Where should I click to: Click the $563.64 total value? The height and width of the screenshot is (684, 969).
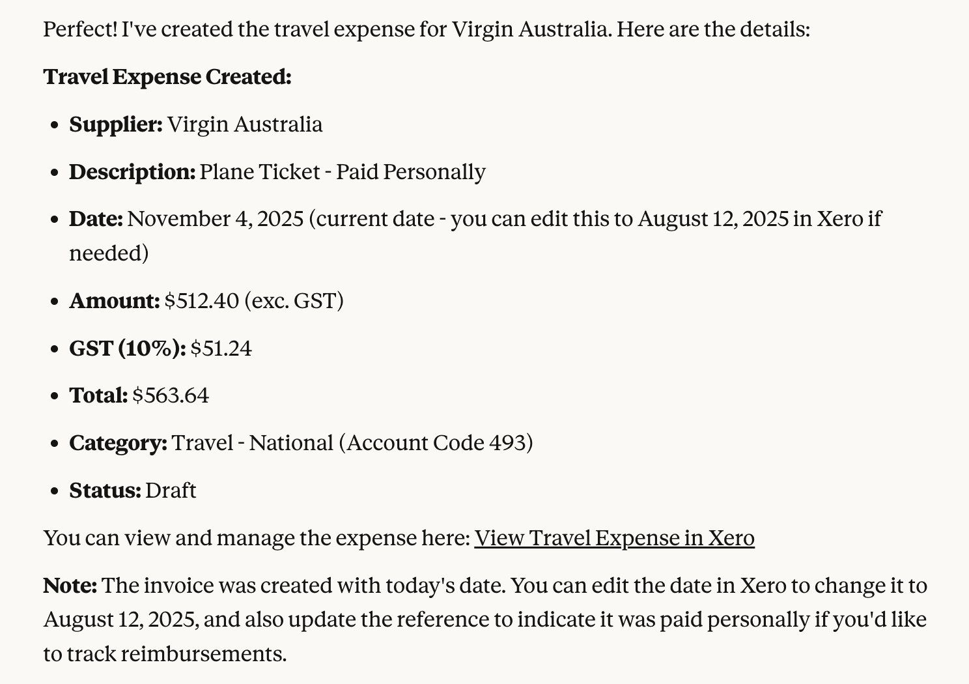171,395
